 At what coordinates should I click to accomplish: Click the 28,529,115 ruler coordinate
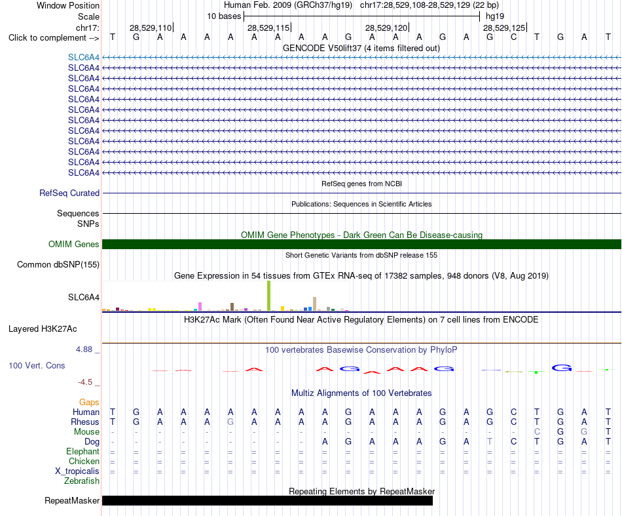click(x=268, y=28)
